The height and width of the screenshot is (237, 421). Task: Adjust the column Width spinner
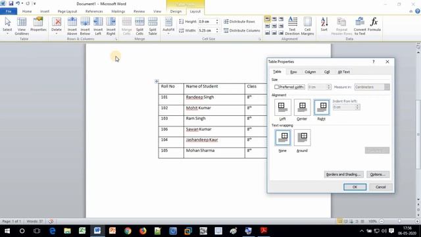coord(217,30)
